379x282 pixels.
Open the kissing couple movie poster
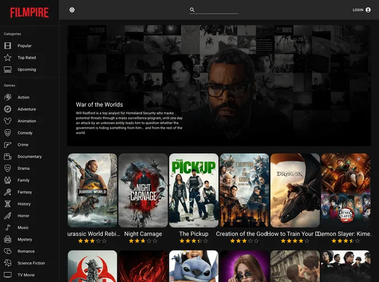point(295,266)
